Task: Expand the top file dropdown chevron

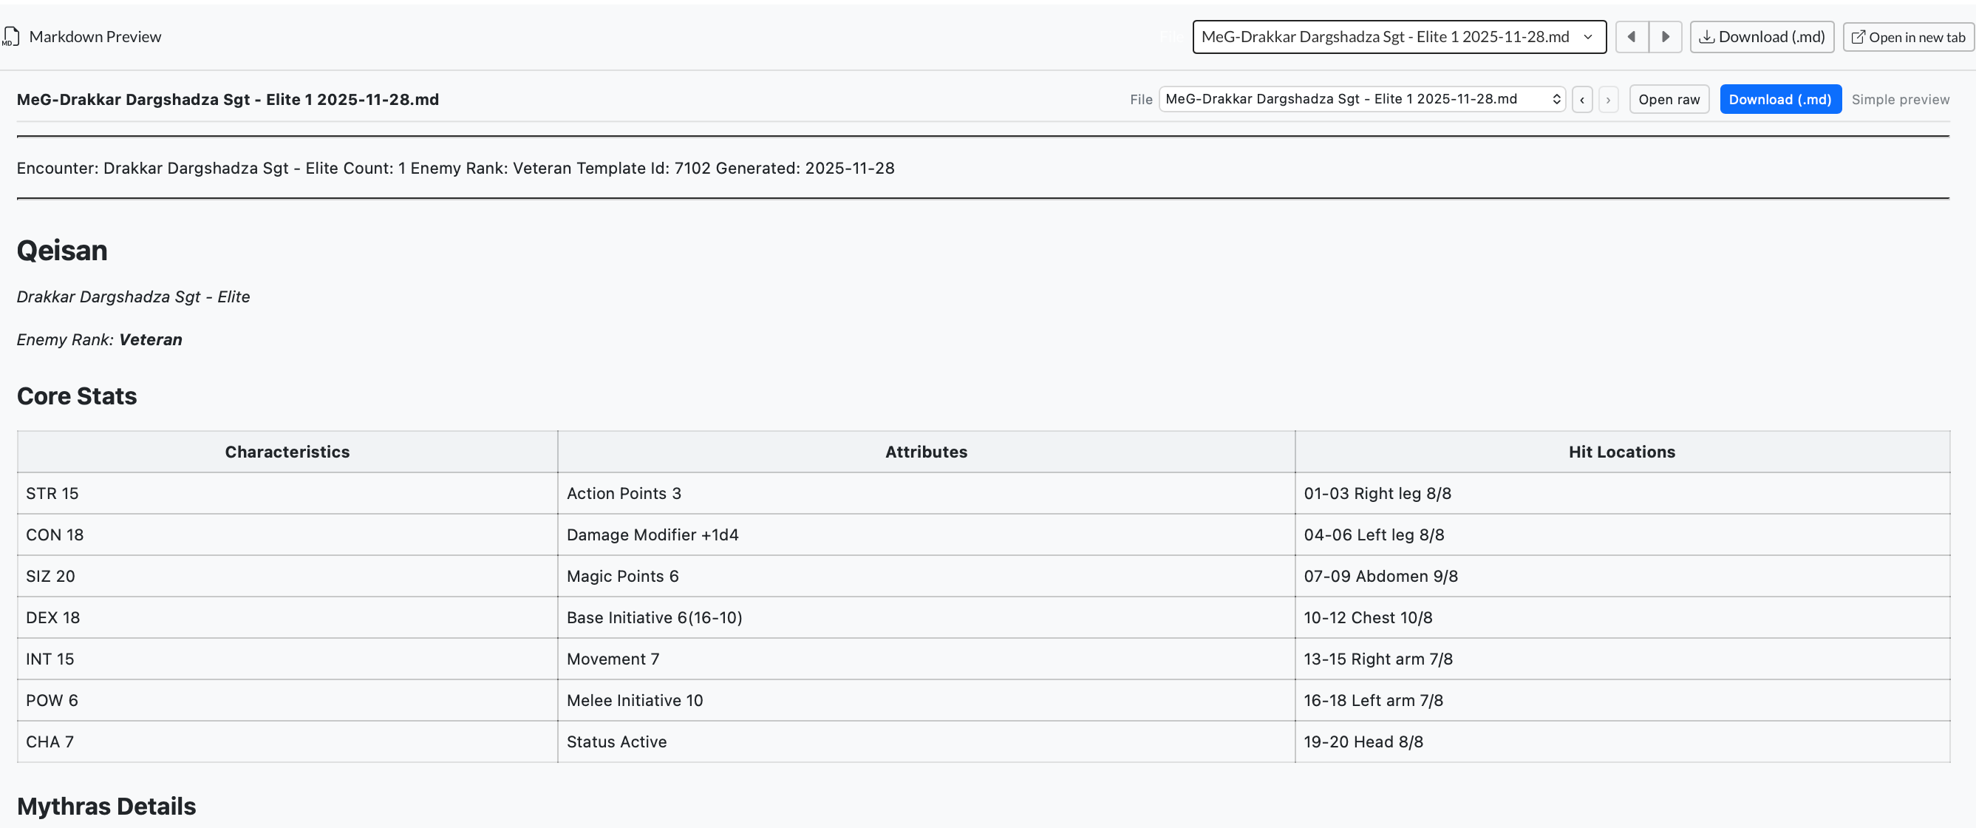Action: 1587,36
